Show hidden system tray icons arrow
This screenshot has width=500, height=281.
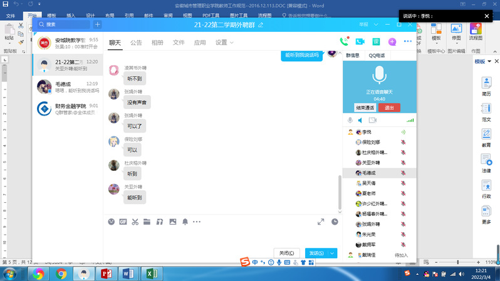417,274
